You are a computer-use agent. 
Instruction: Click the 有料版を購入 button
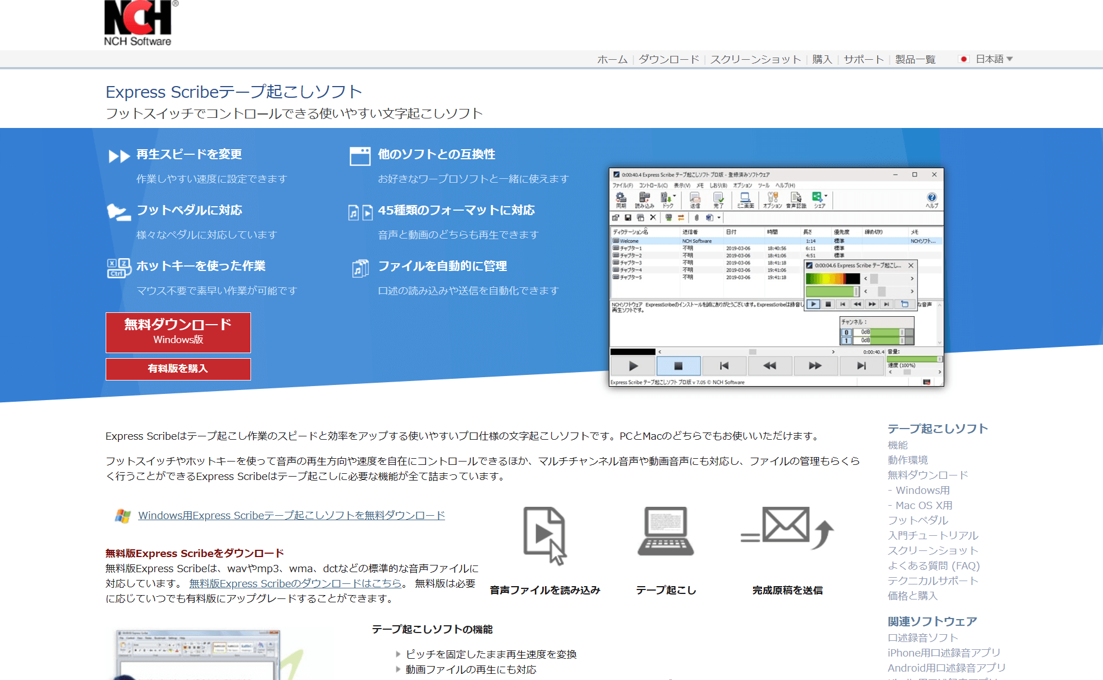pyautogui.click(x=178, y=369)
